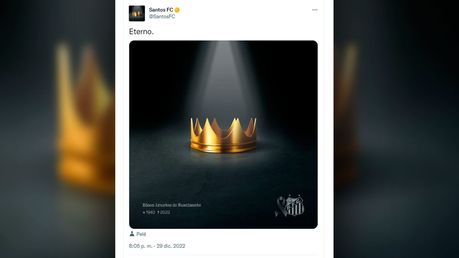
Task: Click the black mourning ribbon icon
Action: coord(280,206)
